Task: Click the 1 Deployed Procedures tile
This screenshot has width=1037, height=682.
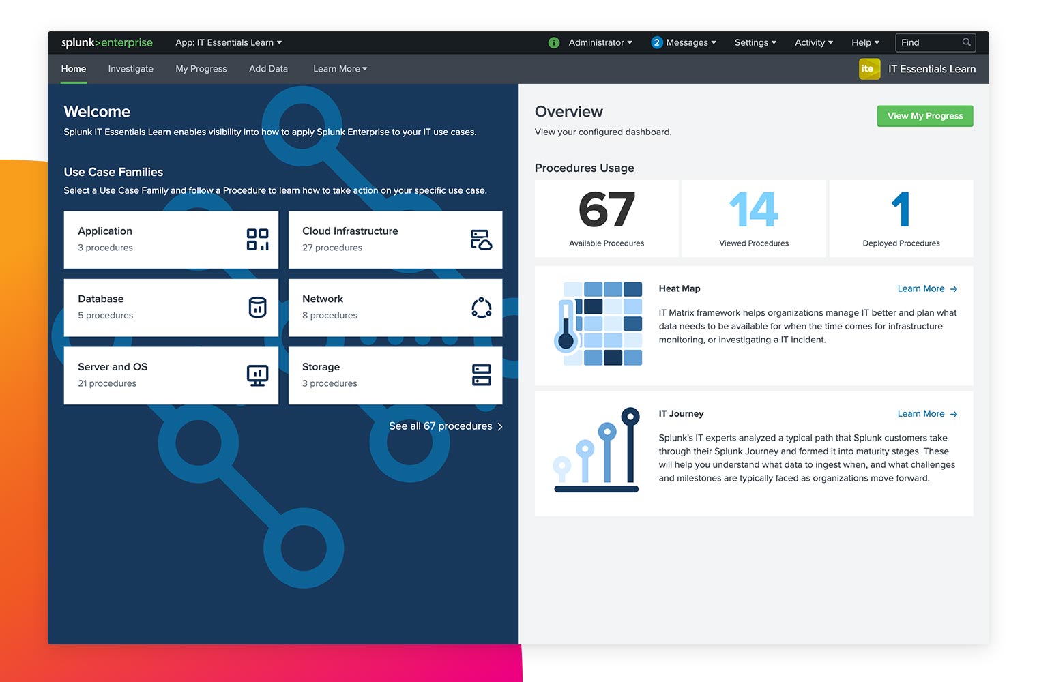Action: [x=901, y=218]
